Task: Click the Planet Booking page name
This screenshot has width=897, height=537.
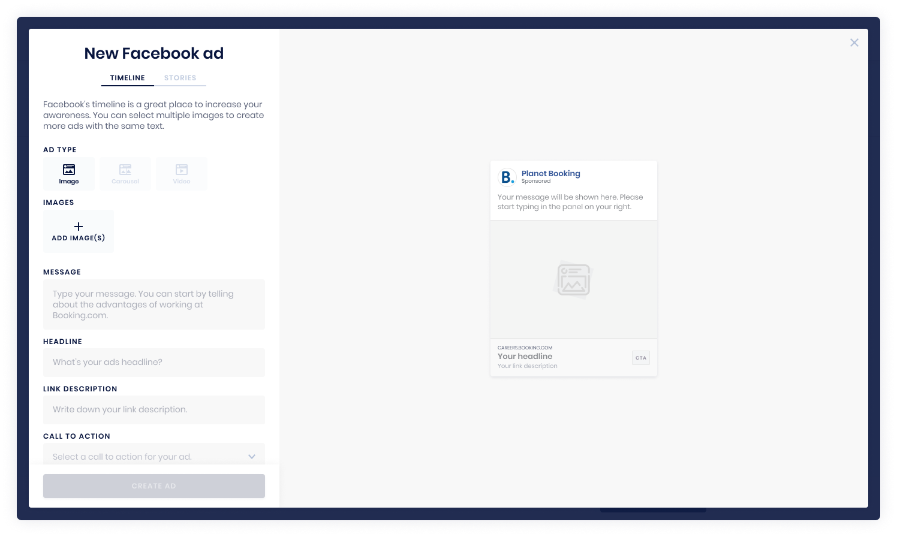Action: [x=551, y=173]
